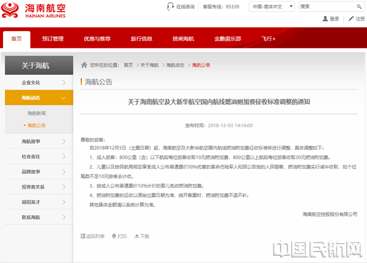
Task: Click 返回列表 link text
Action: (95, 236)
